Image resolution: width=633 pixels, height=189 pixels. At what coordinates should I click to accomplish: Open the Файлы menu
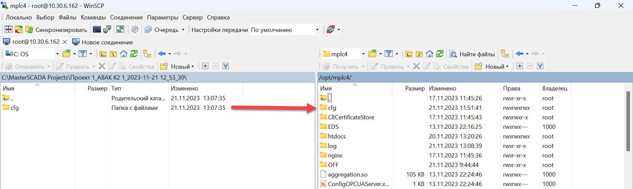click(x=67, y=17)
